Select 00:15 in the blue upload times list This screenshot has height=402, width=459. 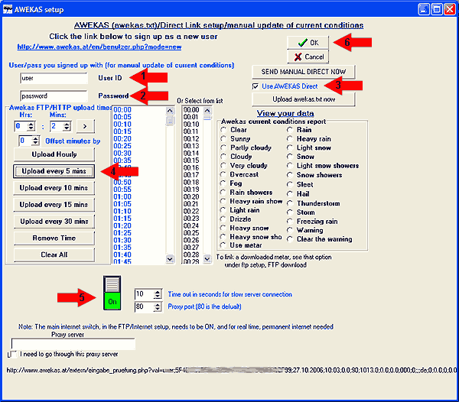122,131
